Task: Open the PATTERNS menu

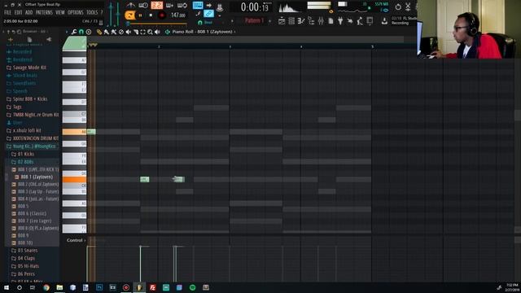Action: pyautogui.click(x=44, y=12)
